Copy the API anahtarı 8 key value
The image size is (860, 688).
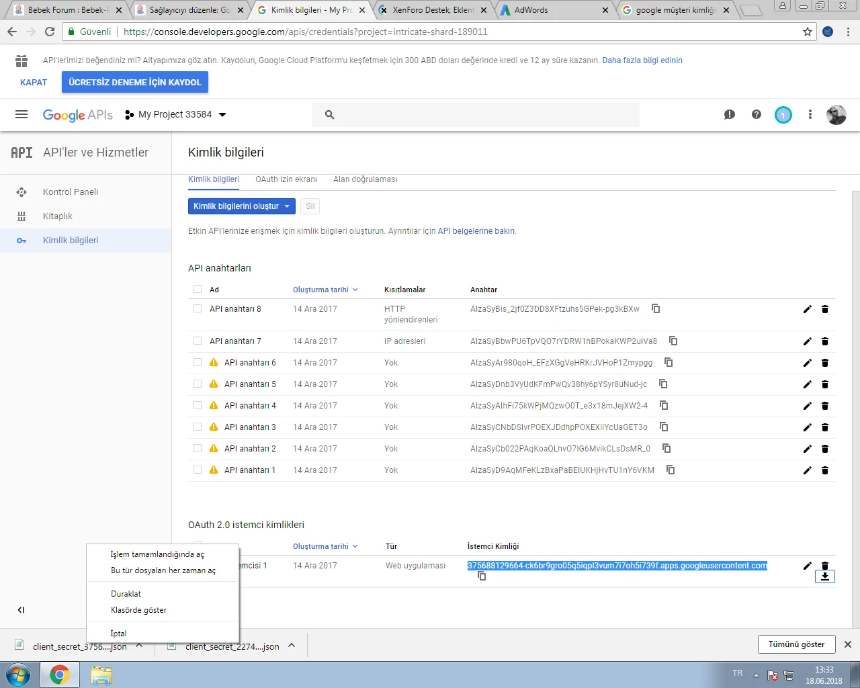[x=656, y=308]
